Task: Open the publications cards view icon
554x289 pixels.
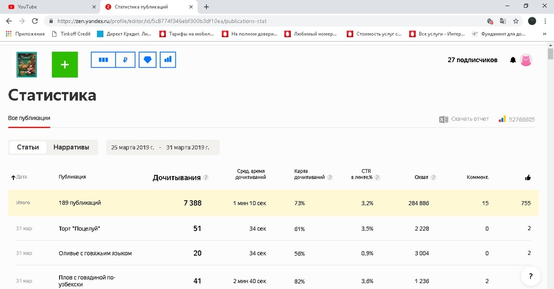Action: pos(103,60)
